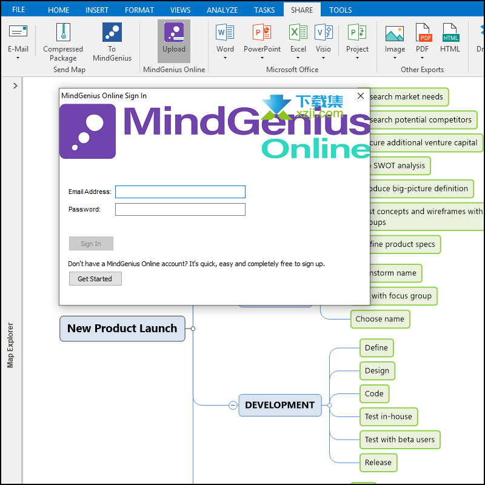Click the E-Mail envelope icon

[x=18, y=31]
